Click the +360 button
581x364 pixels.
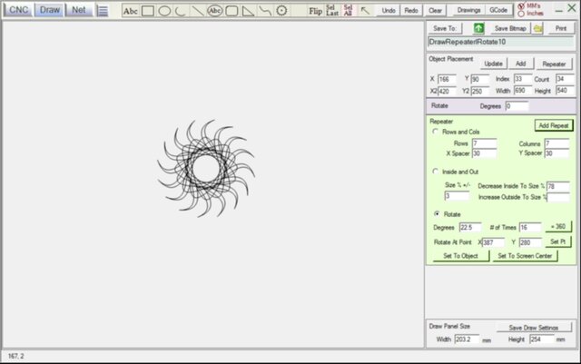click(x=558, y=227)
